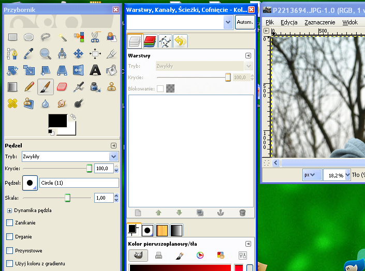The image size is (365, 271).
Task: Expand the Dynamika pędzla section
Action: [x=10, y=210]
